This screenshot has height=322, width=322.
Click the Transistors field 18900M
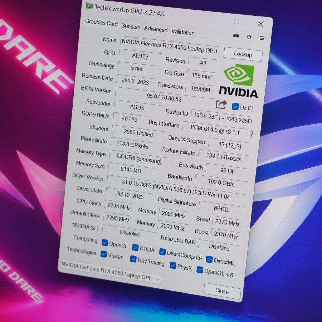click(200, 89)
